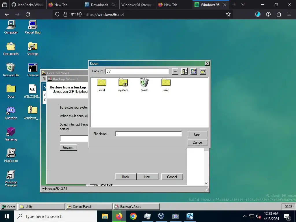Open VirtualBox cube icon on host taskbar
296x222 pixels.
tap(161, 216)
